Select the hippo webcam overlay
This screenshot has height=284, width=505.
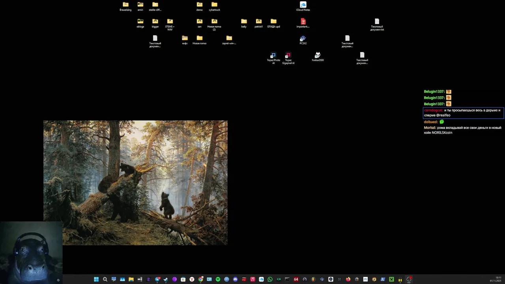[x=31, y=252]
